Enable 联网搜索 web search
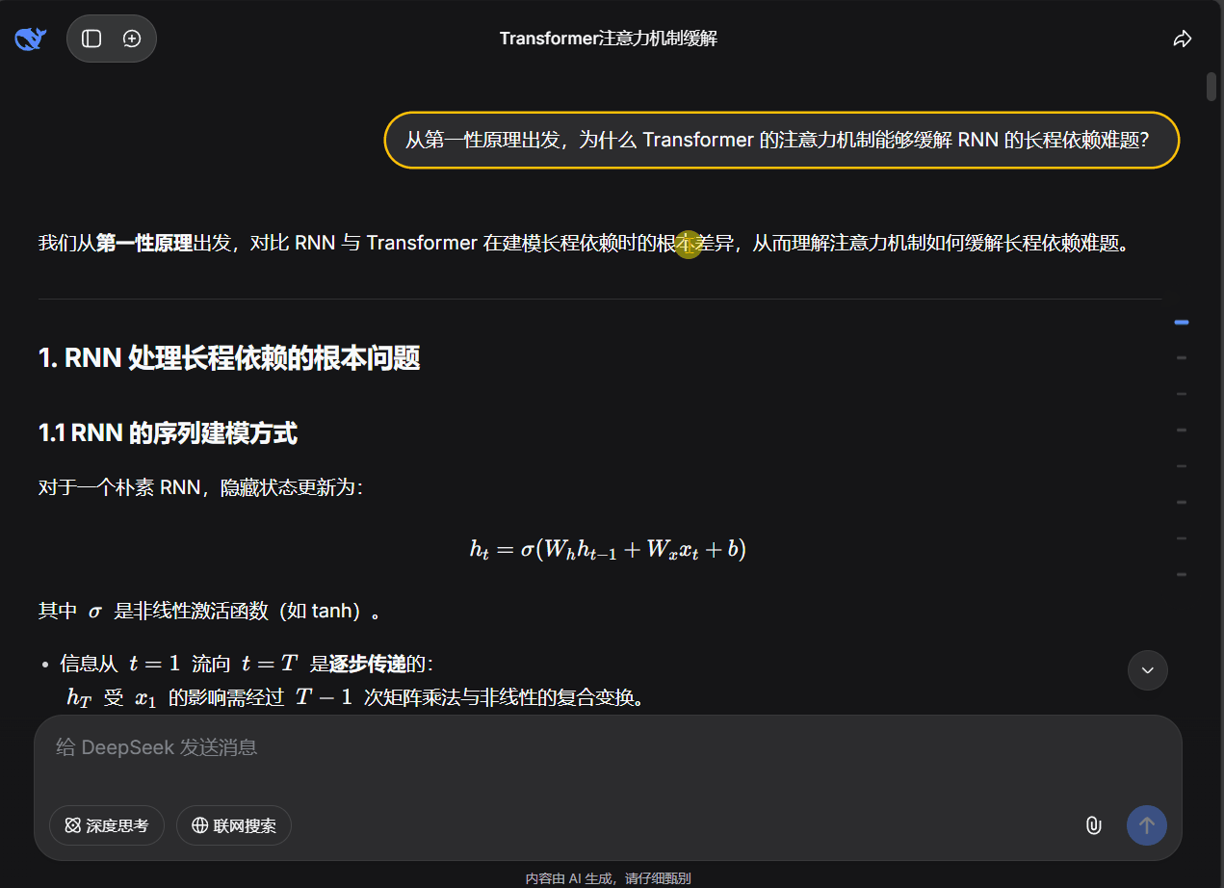This screenshot has height=888, width=1224. pos(233,825)
